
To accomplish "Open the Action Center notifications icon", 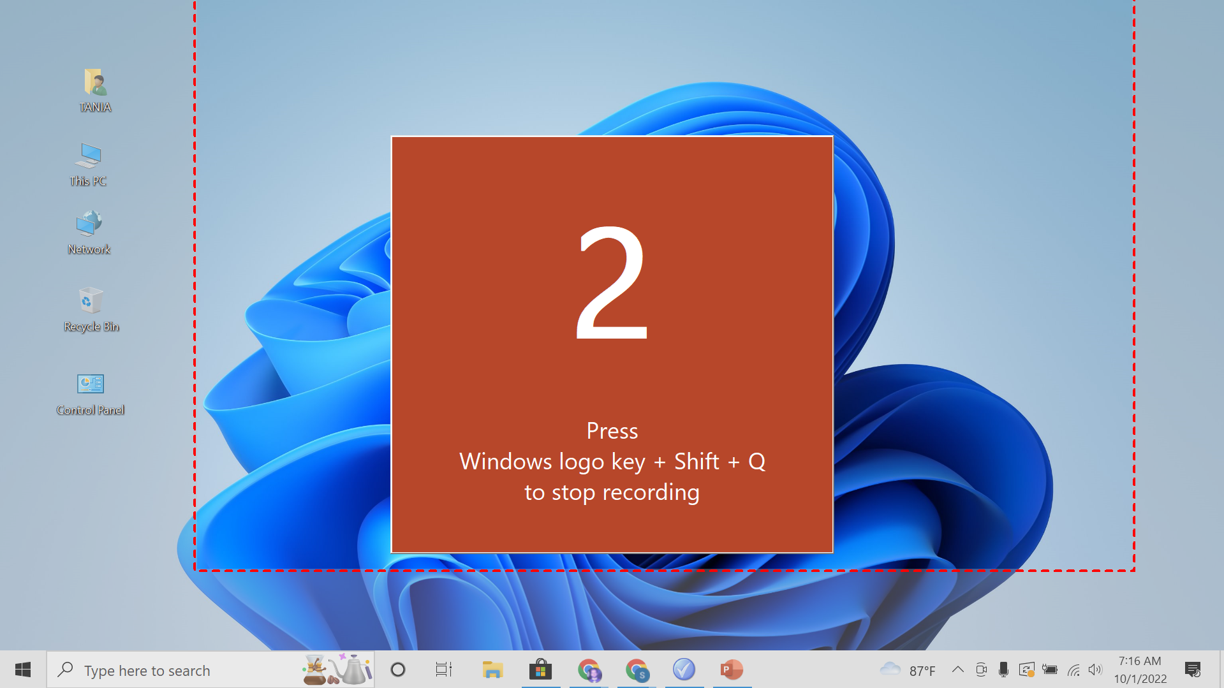I will click(1193, 670).
